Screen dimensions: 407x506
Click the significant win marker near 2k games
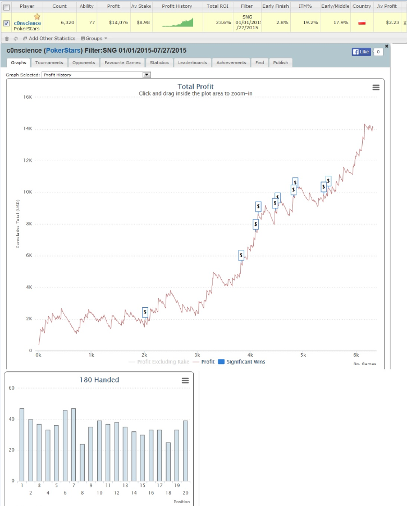145,312
